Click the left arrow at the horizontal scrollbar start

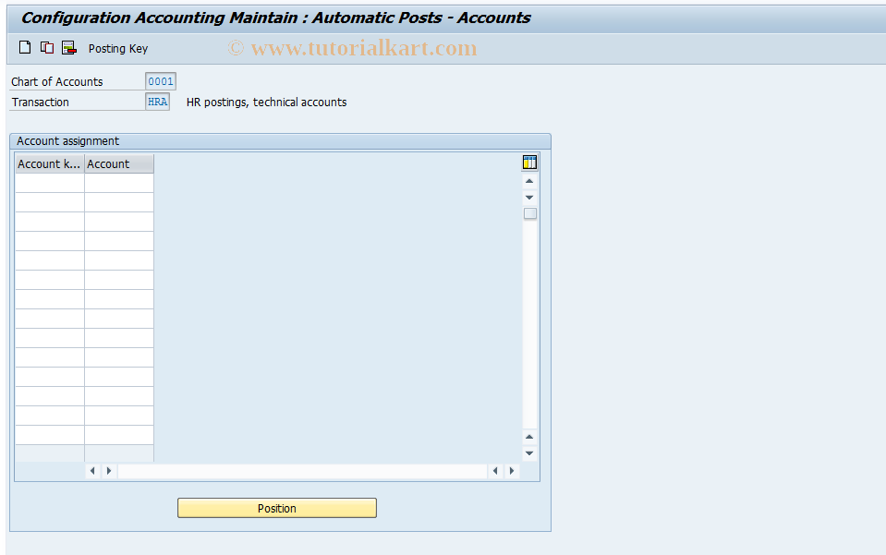(92, 471)
